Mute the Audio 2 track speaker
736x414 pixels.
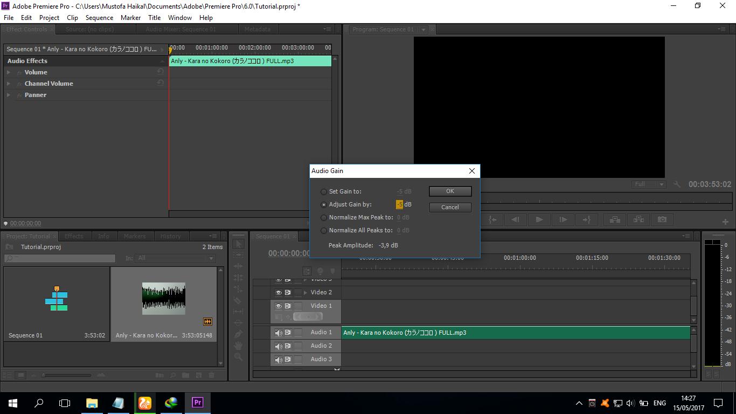[279, 346]
